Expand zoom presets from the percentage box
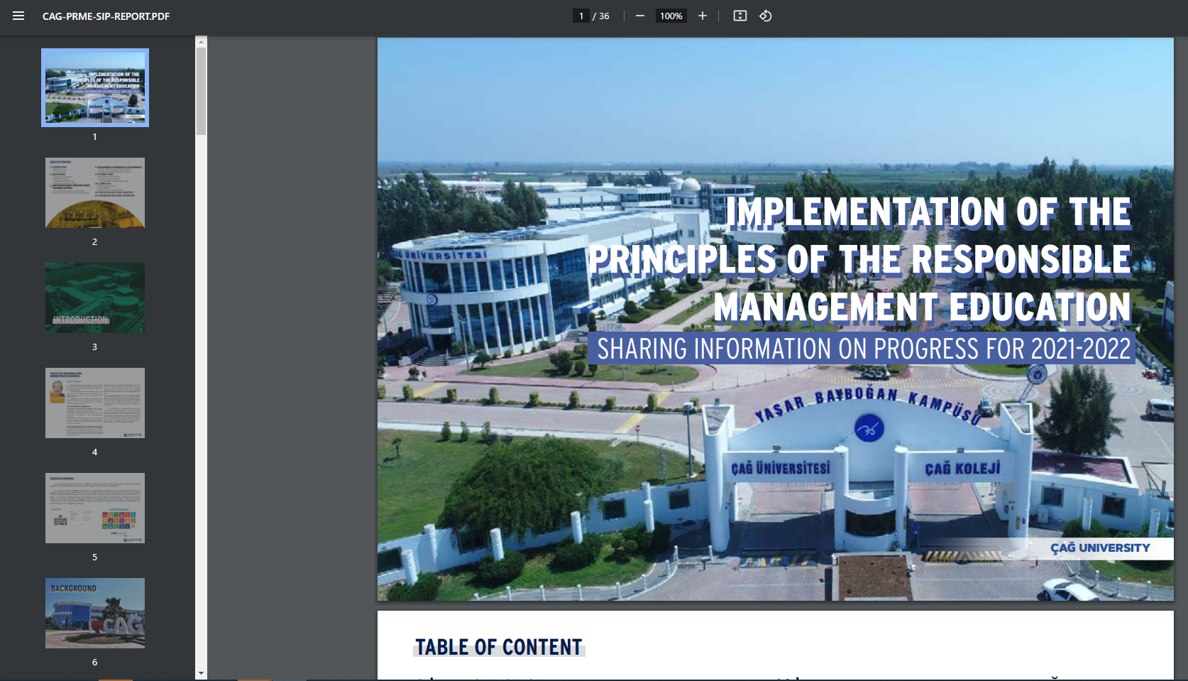Image resolution: width=1188 pixels, height=681 pixels. [x=670, y=16]
